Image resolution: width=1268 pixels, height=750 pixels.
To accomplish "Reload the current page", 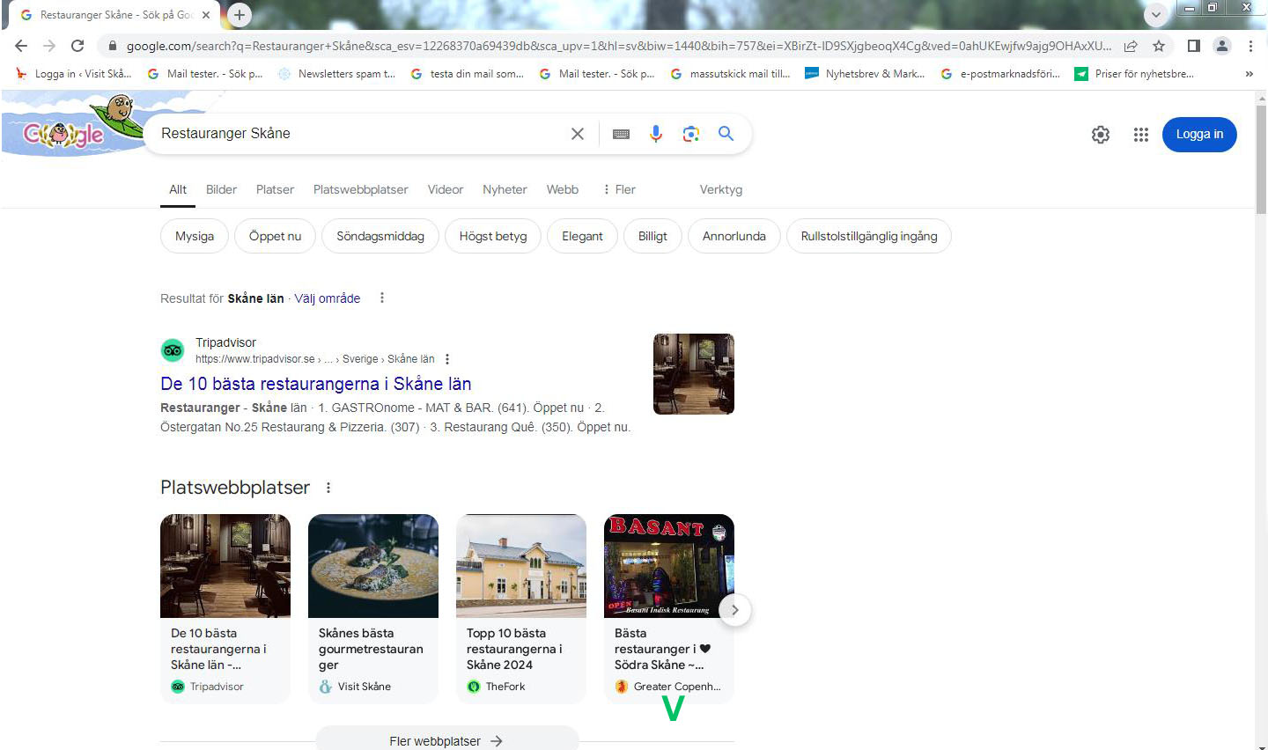I will pos(77,46).
